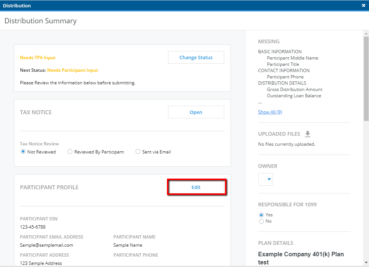Click the PARTICIPANT PHONE label
This screenshot has height=267, width=369.
pyautogui.click(x=136, y=255)
